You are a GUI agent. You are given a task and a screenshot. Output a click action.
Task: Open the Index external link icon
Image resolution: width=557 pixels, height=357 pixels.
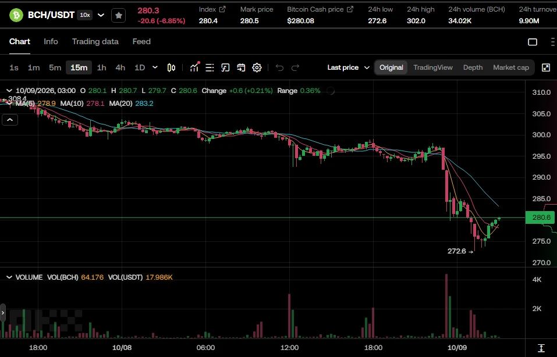(x=222, y=9)
